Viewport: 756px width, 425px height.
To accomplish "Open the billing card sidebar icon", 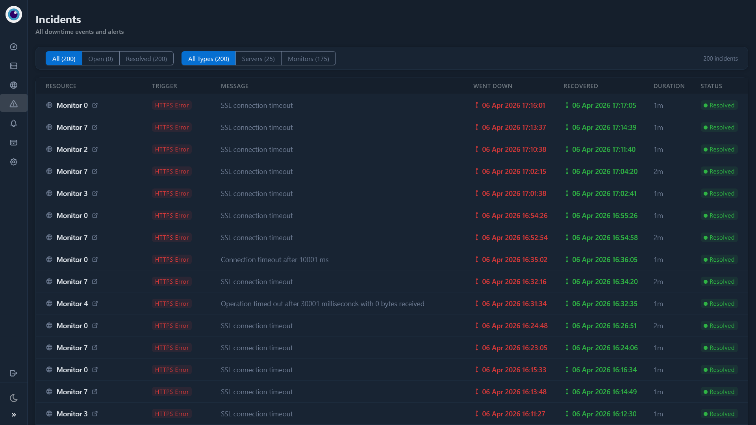I will [13, 143].
